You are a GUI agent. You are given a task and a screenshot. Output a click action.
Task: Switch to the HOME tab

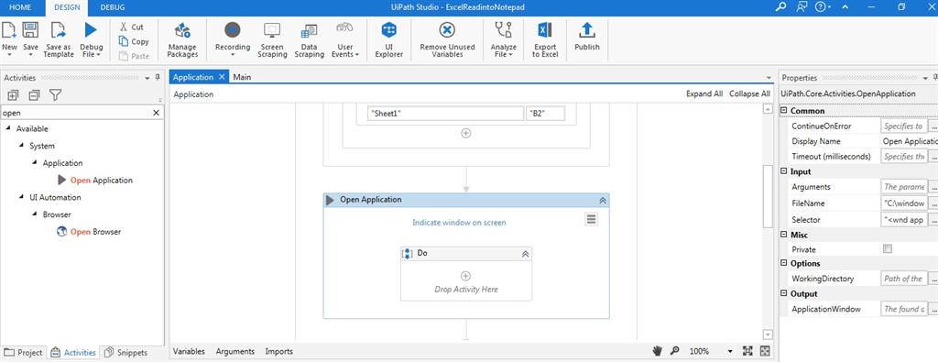click(20, 7)
